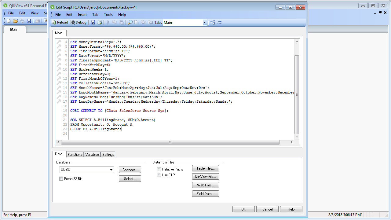Open the Table Viewer icon in toolbar
391x220 pixels.
(x=213, y=22)
